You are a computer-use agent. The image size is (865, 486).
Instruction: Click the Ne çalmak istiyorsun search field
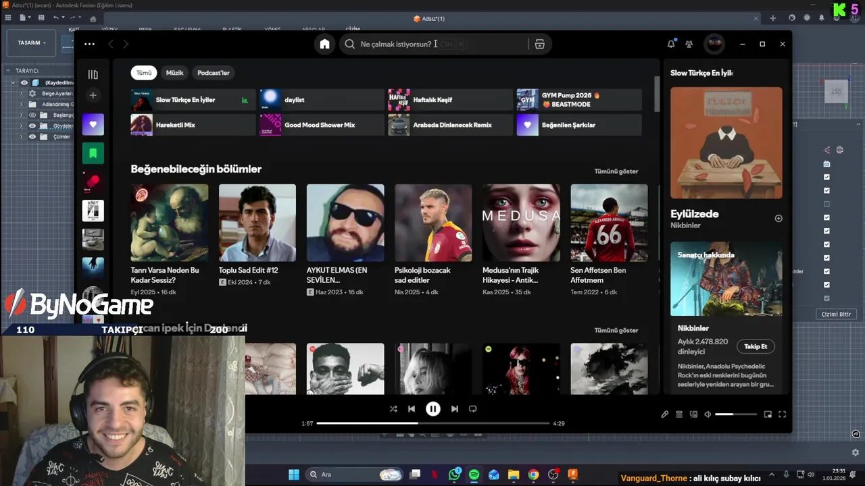435,44
